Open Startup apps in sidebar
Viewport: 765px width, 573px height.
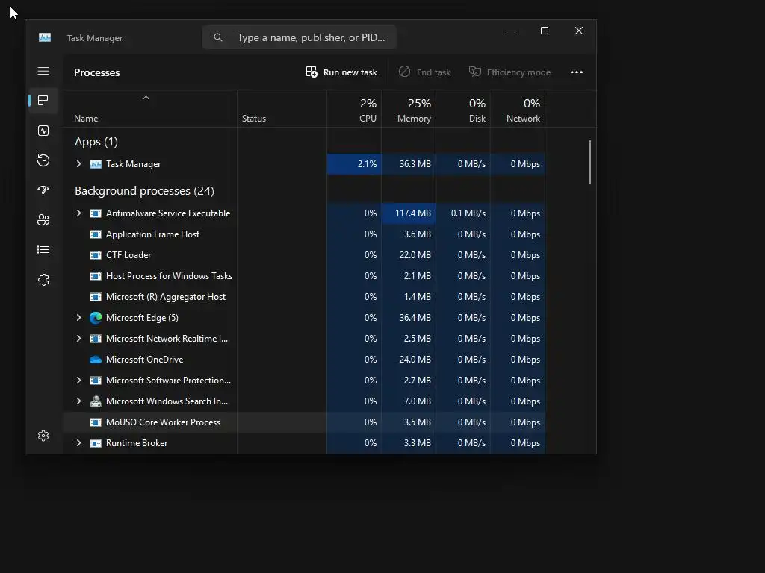[x=43, y=190]
